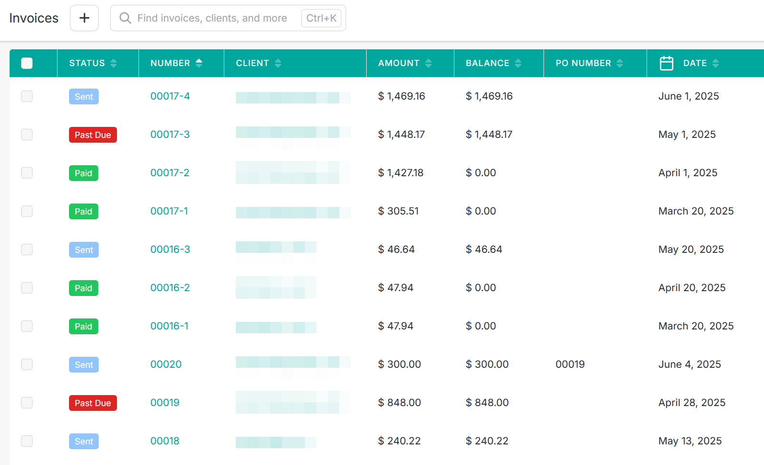Check the box for invoice 00016-1

click(x=27, y=326)
